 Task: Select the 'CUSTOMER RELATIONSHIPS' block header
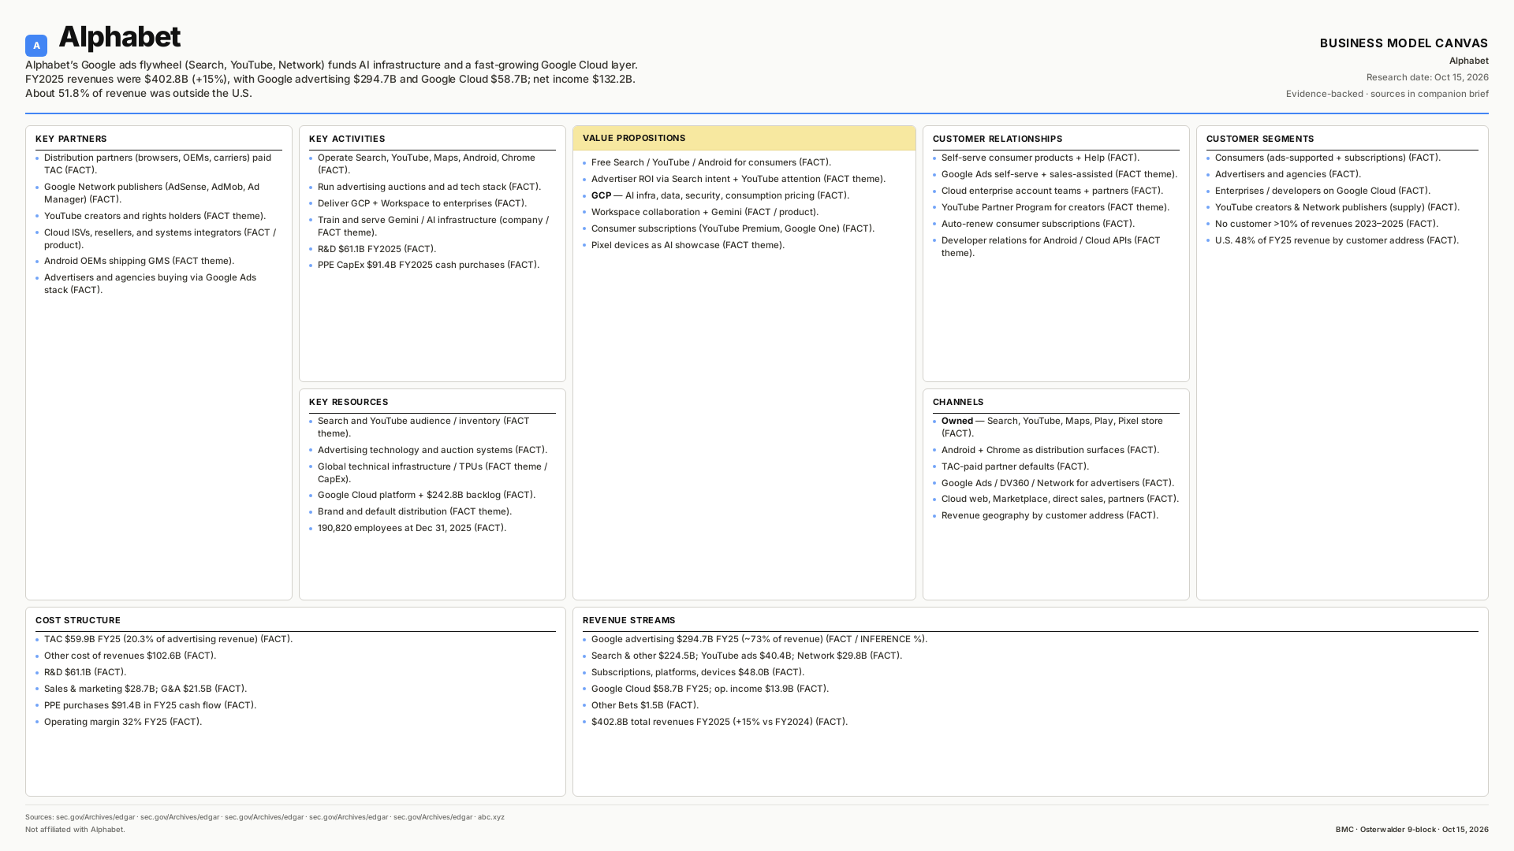coord(998,139)
